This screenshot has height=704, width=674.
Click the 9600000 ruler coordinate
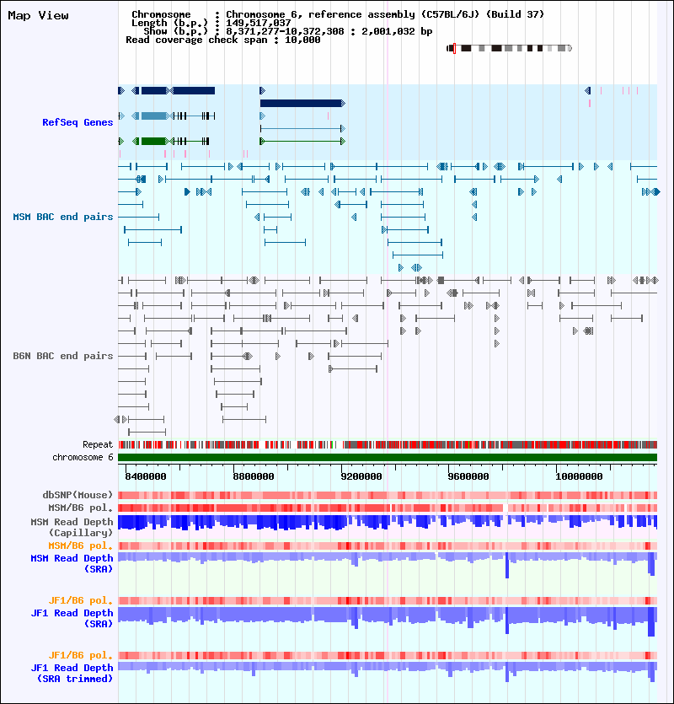point(468,476)
